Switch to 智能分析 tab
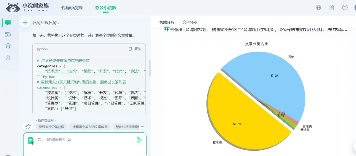Image resolution: width=356 pixels, height=156 pixels. click(x=167, y=22)
